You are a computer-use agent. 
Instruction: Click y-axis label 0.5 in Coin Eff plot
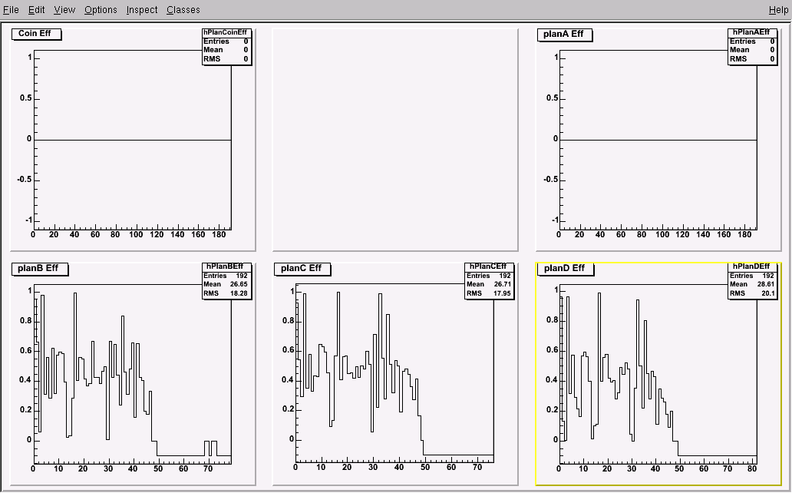[26, 98]
